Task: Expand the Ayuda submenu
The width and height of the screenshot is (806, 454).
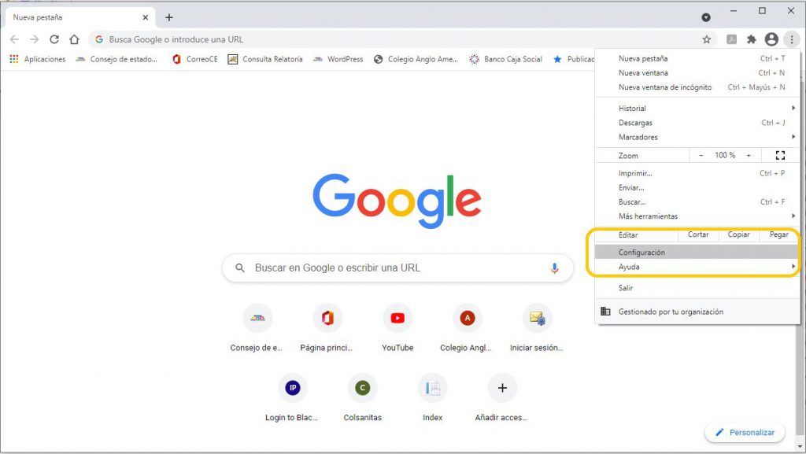Action: (697, 267)
